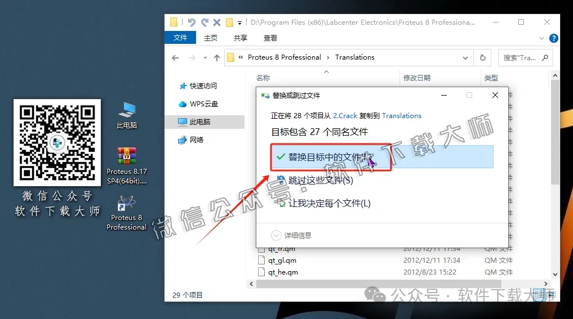
Task: Go back with the left arrow
Action: pyautogui.click(x=175, y=58)
